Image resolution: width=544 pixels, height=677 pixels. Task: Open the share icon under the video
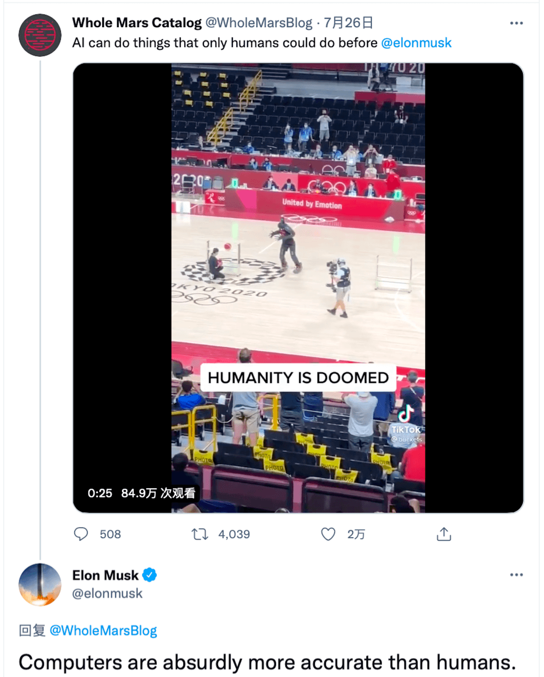click(444, 534)
